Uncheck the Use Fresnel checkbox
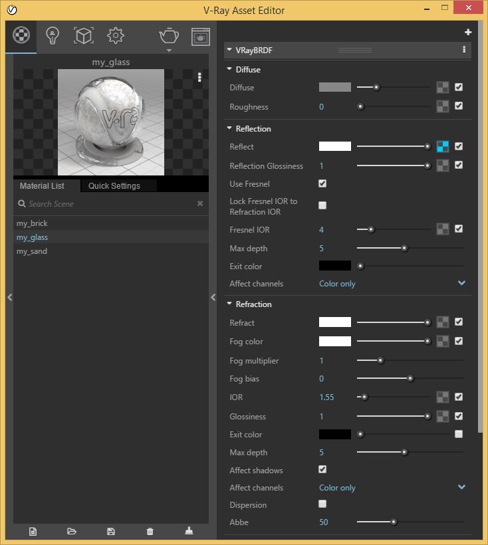Viewport: 488px width, 545px height. pos(322,183)
